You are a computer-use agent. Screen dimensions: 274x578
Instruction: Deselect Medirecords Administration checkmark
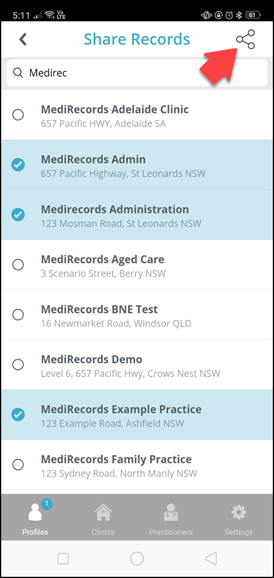(18, 215)
